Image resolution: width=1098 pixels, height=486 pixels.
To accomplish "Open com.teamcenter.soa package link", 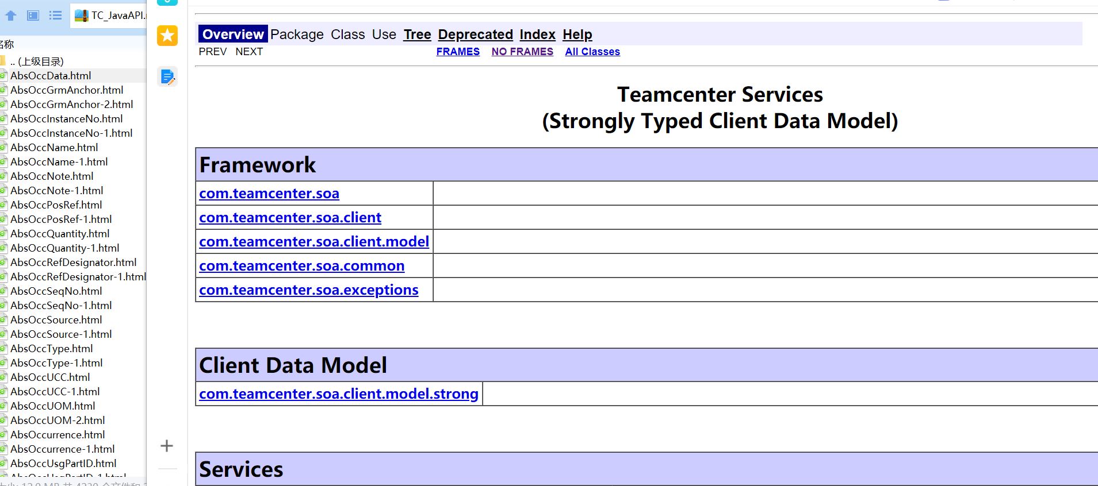I will (269, 194).
